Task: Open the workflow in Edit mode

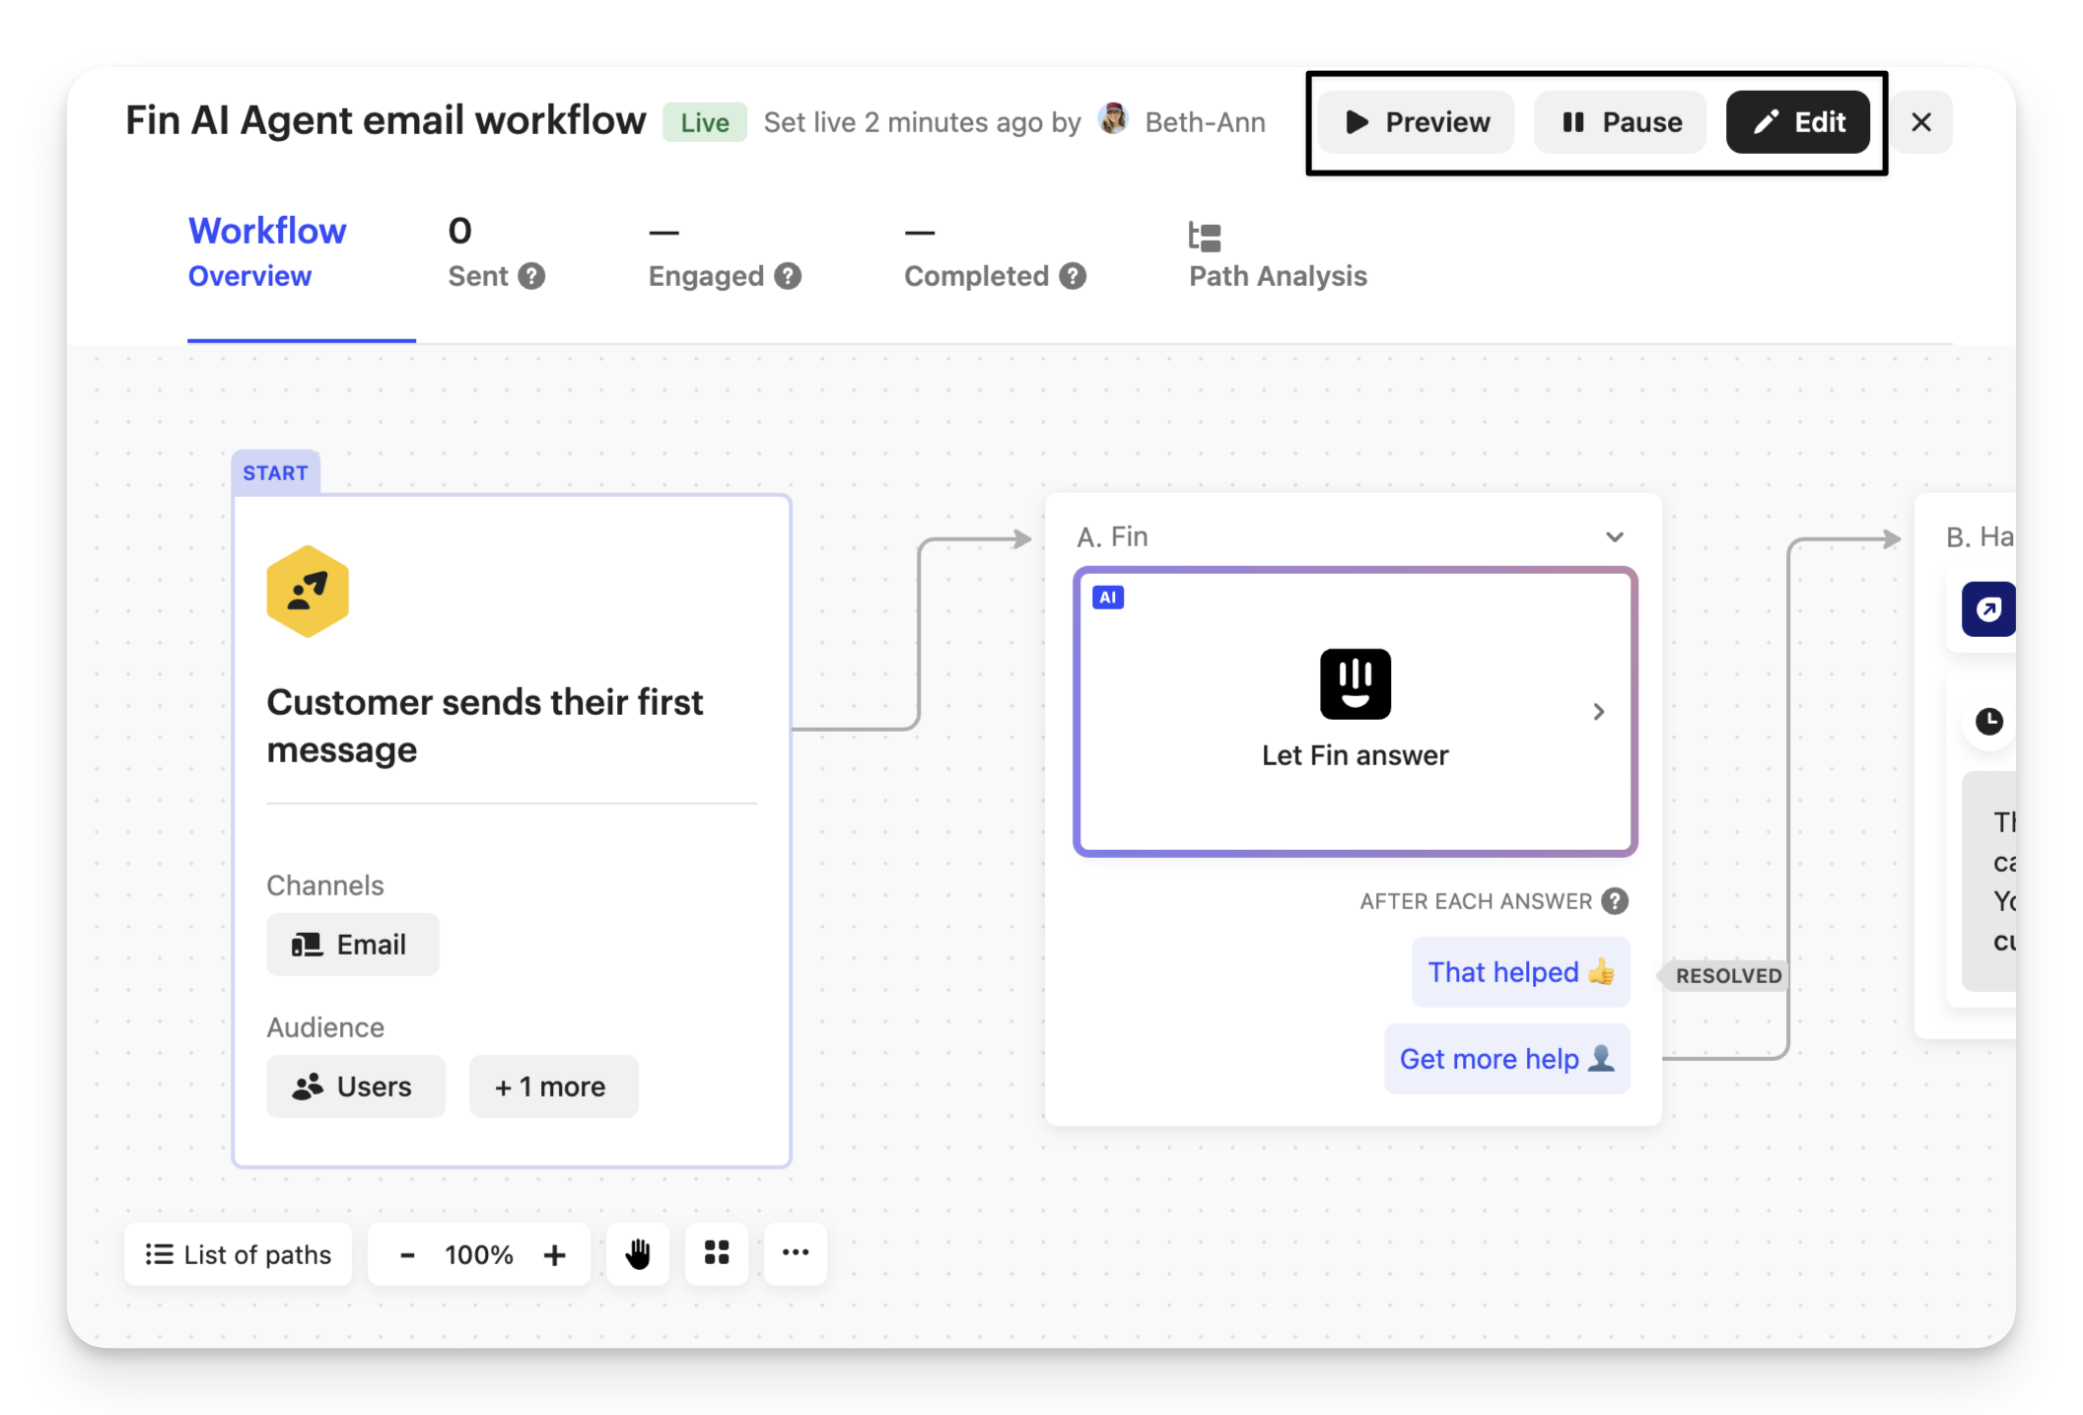Action: pyautogui.click(x=1797, y=122)
